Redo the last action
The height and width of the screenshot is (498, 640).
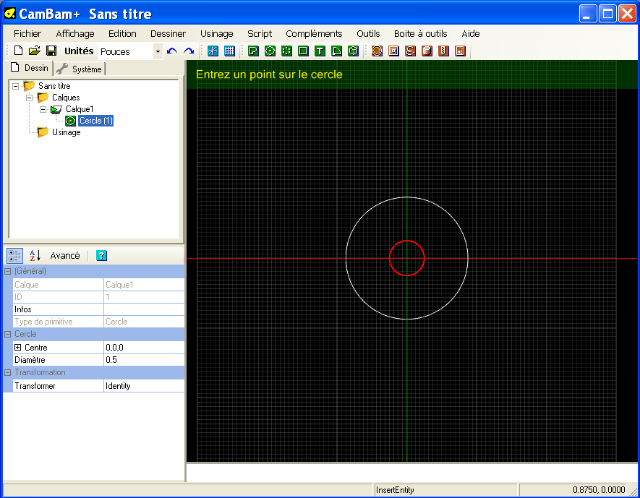(189, 51)
